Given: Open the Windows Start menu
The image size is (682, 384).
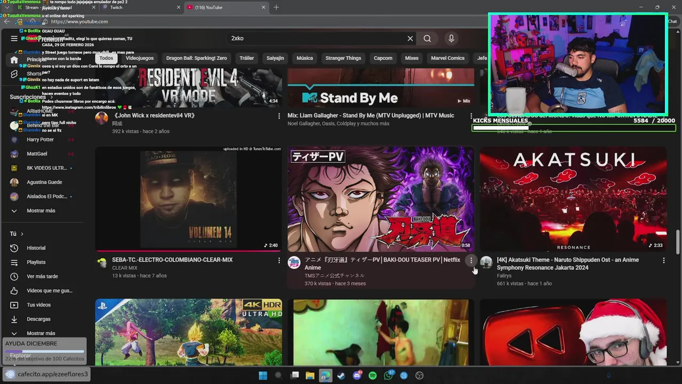Looking at the screenshot, I should click(x=263, y=375).
